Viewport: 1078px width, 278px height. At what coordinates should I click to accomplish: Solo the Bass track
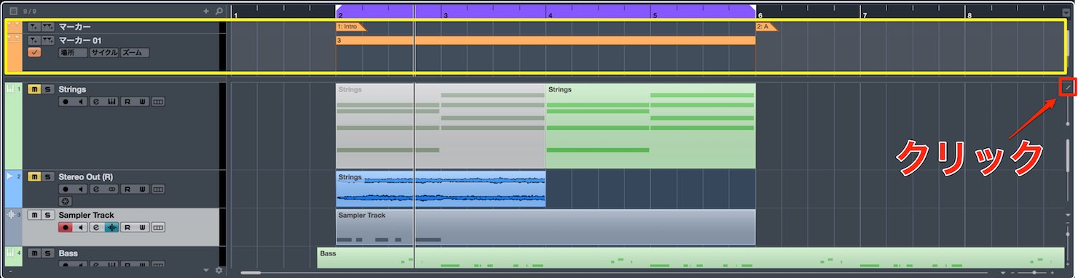47,253
